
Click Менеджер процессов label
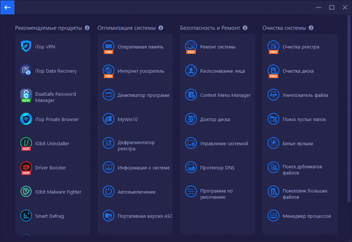point(307,216)
